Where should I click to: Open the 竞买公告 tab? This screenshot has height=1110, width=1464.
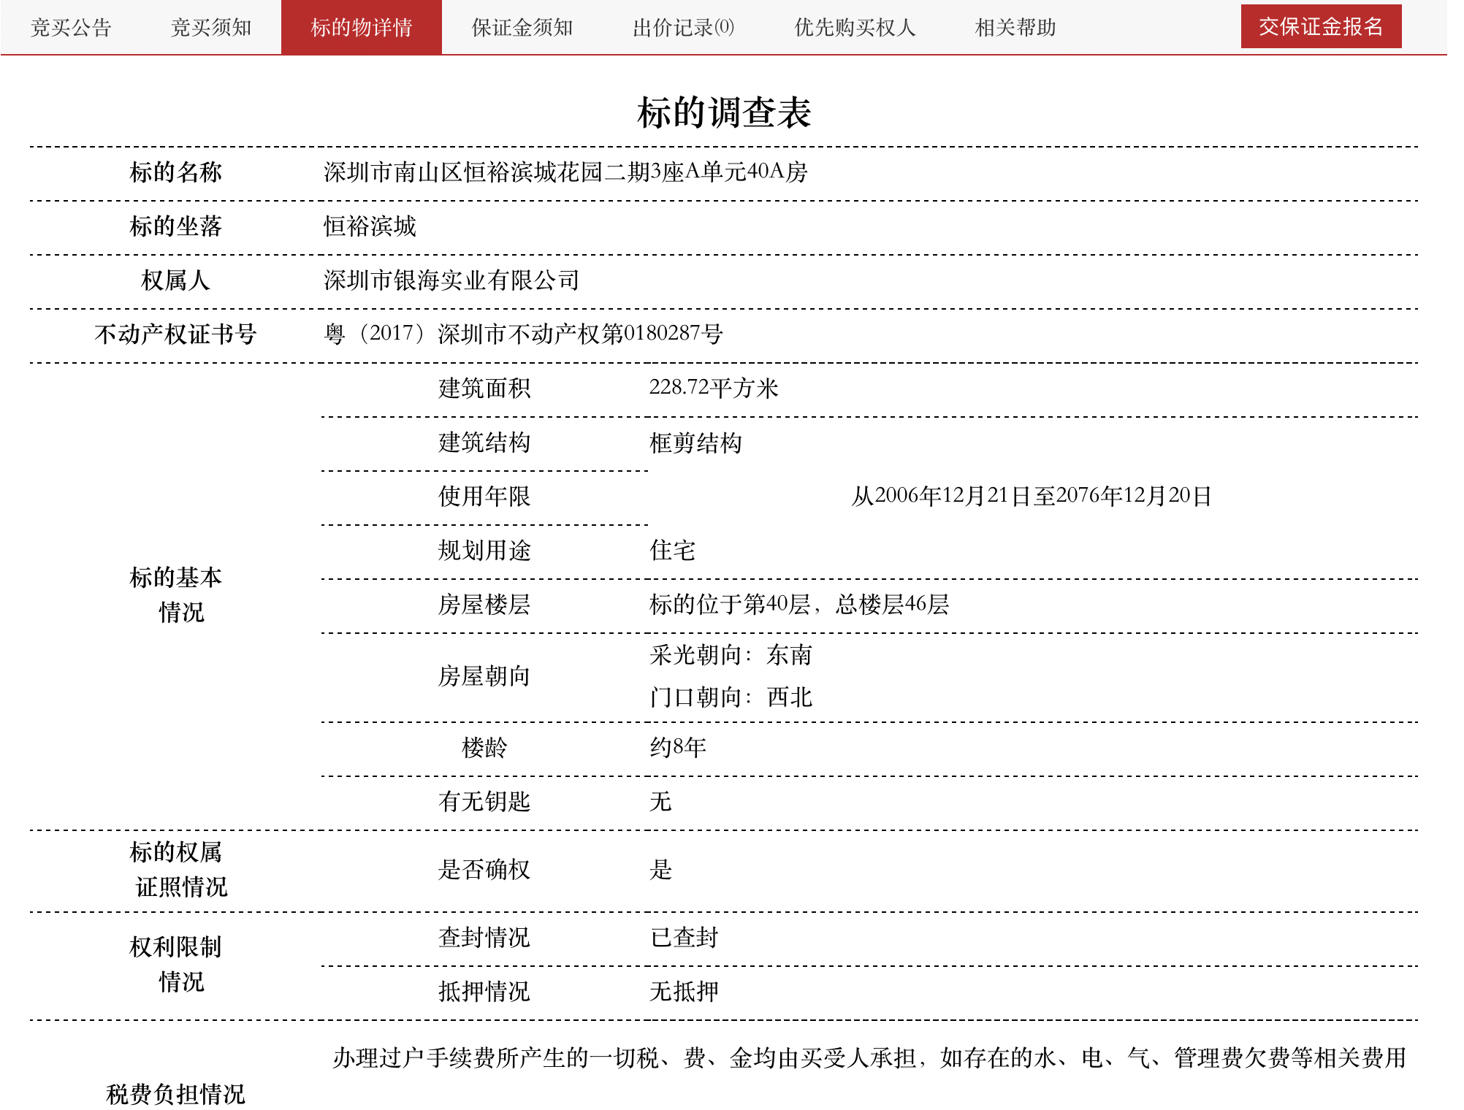click(x=70, y=28)
